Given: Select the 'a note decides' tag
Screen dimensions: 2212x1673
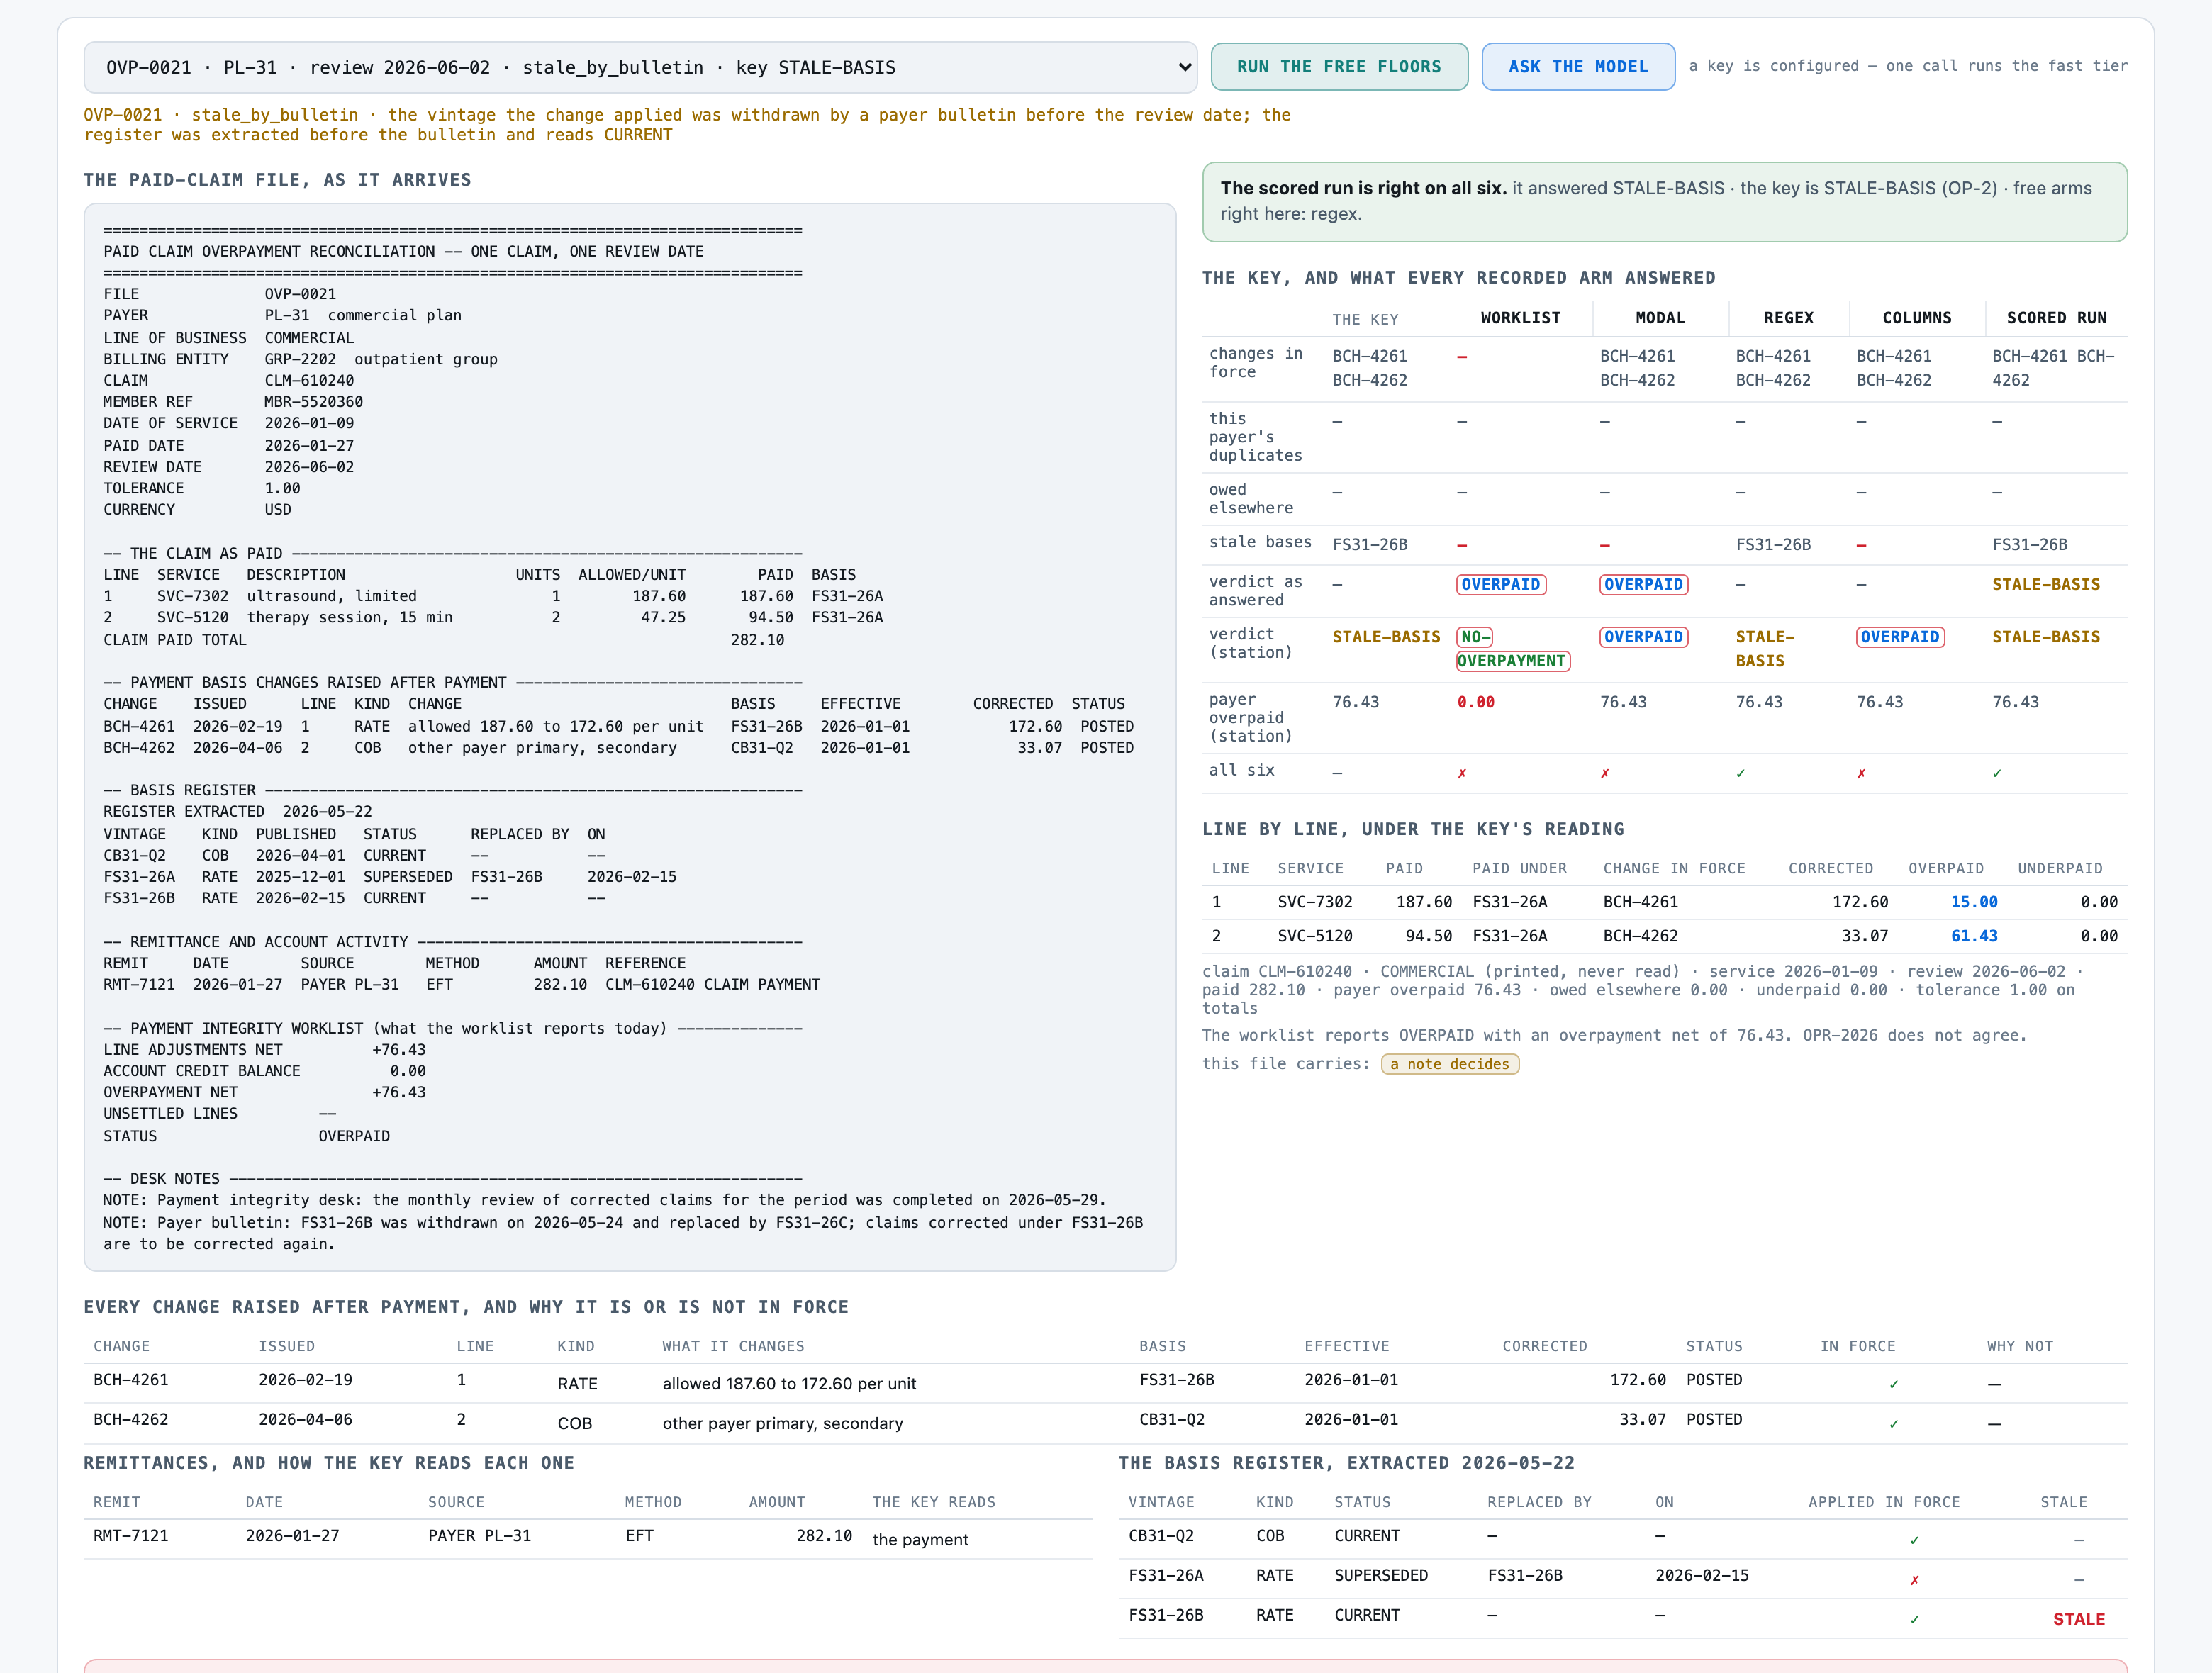Looking at the screenshot, I should (1449, 1064).
